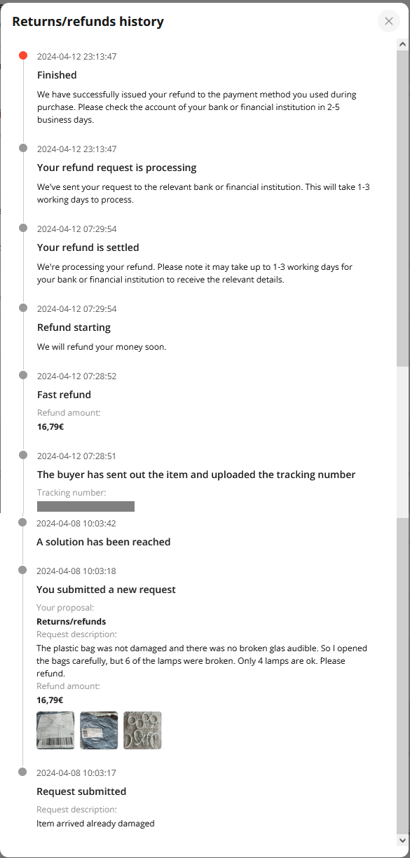The height and width of the screenshot is (858, 410).
Task: Open the third broken lamps photo thumbnail
Action: click(142, 730)
